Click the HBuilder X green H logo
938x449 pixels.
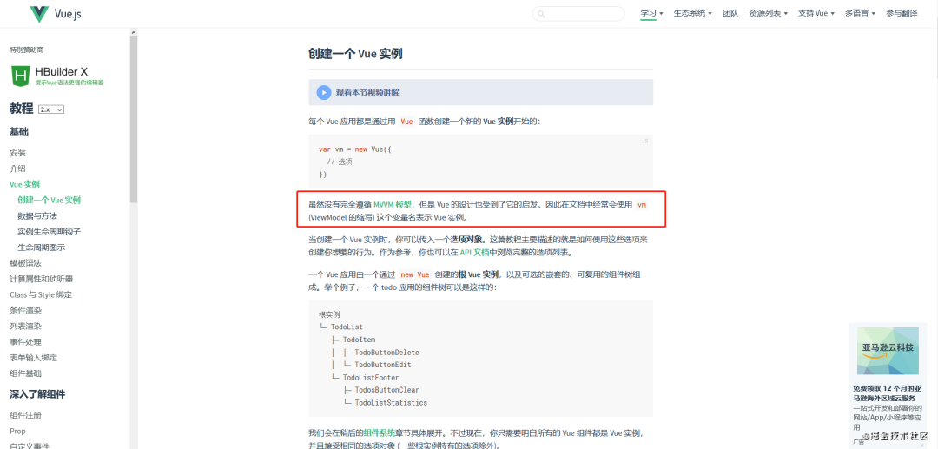click(x=20, y=76)
